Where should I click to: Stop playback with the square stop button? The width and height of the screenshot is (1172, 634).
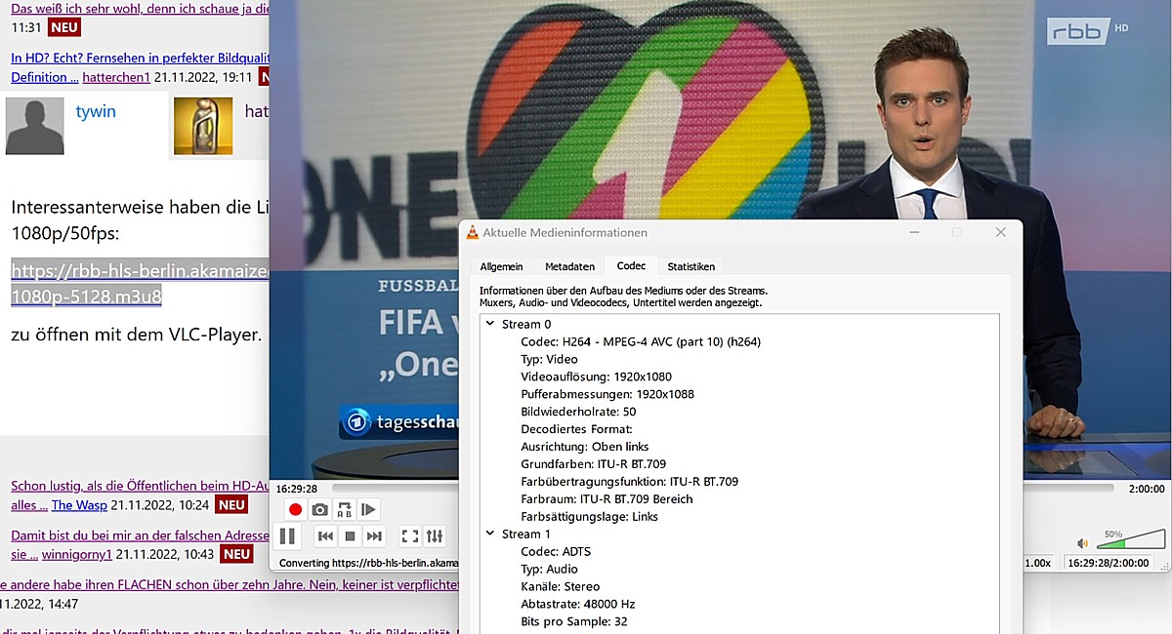coord(350,535)
